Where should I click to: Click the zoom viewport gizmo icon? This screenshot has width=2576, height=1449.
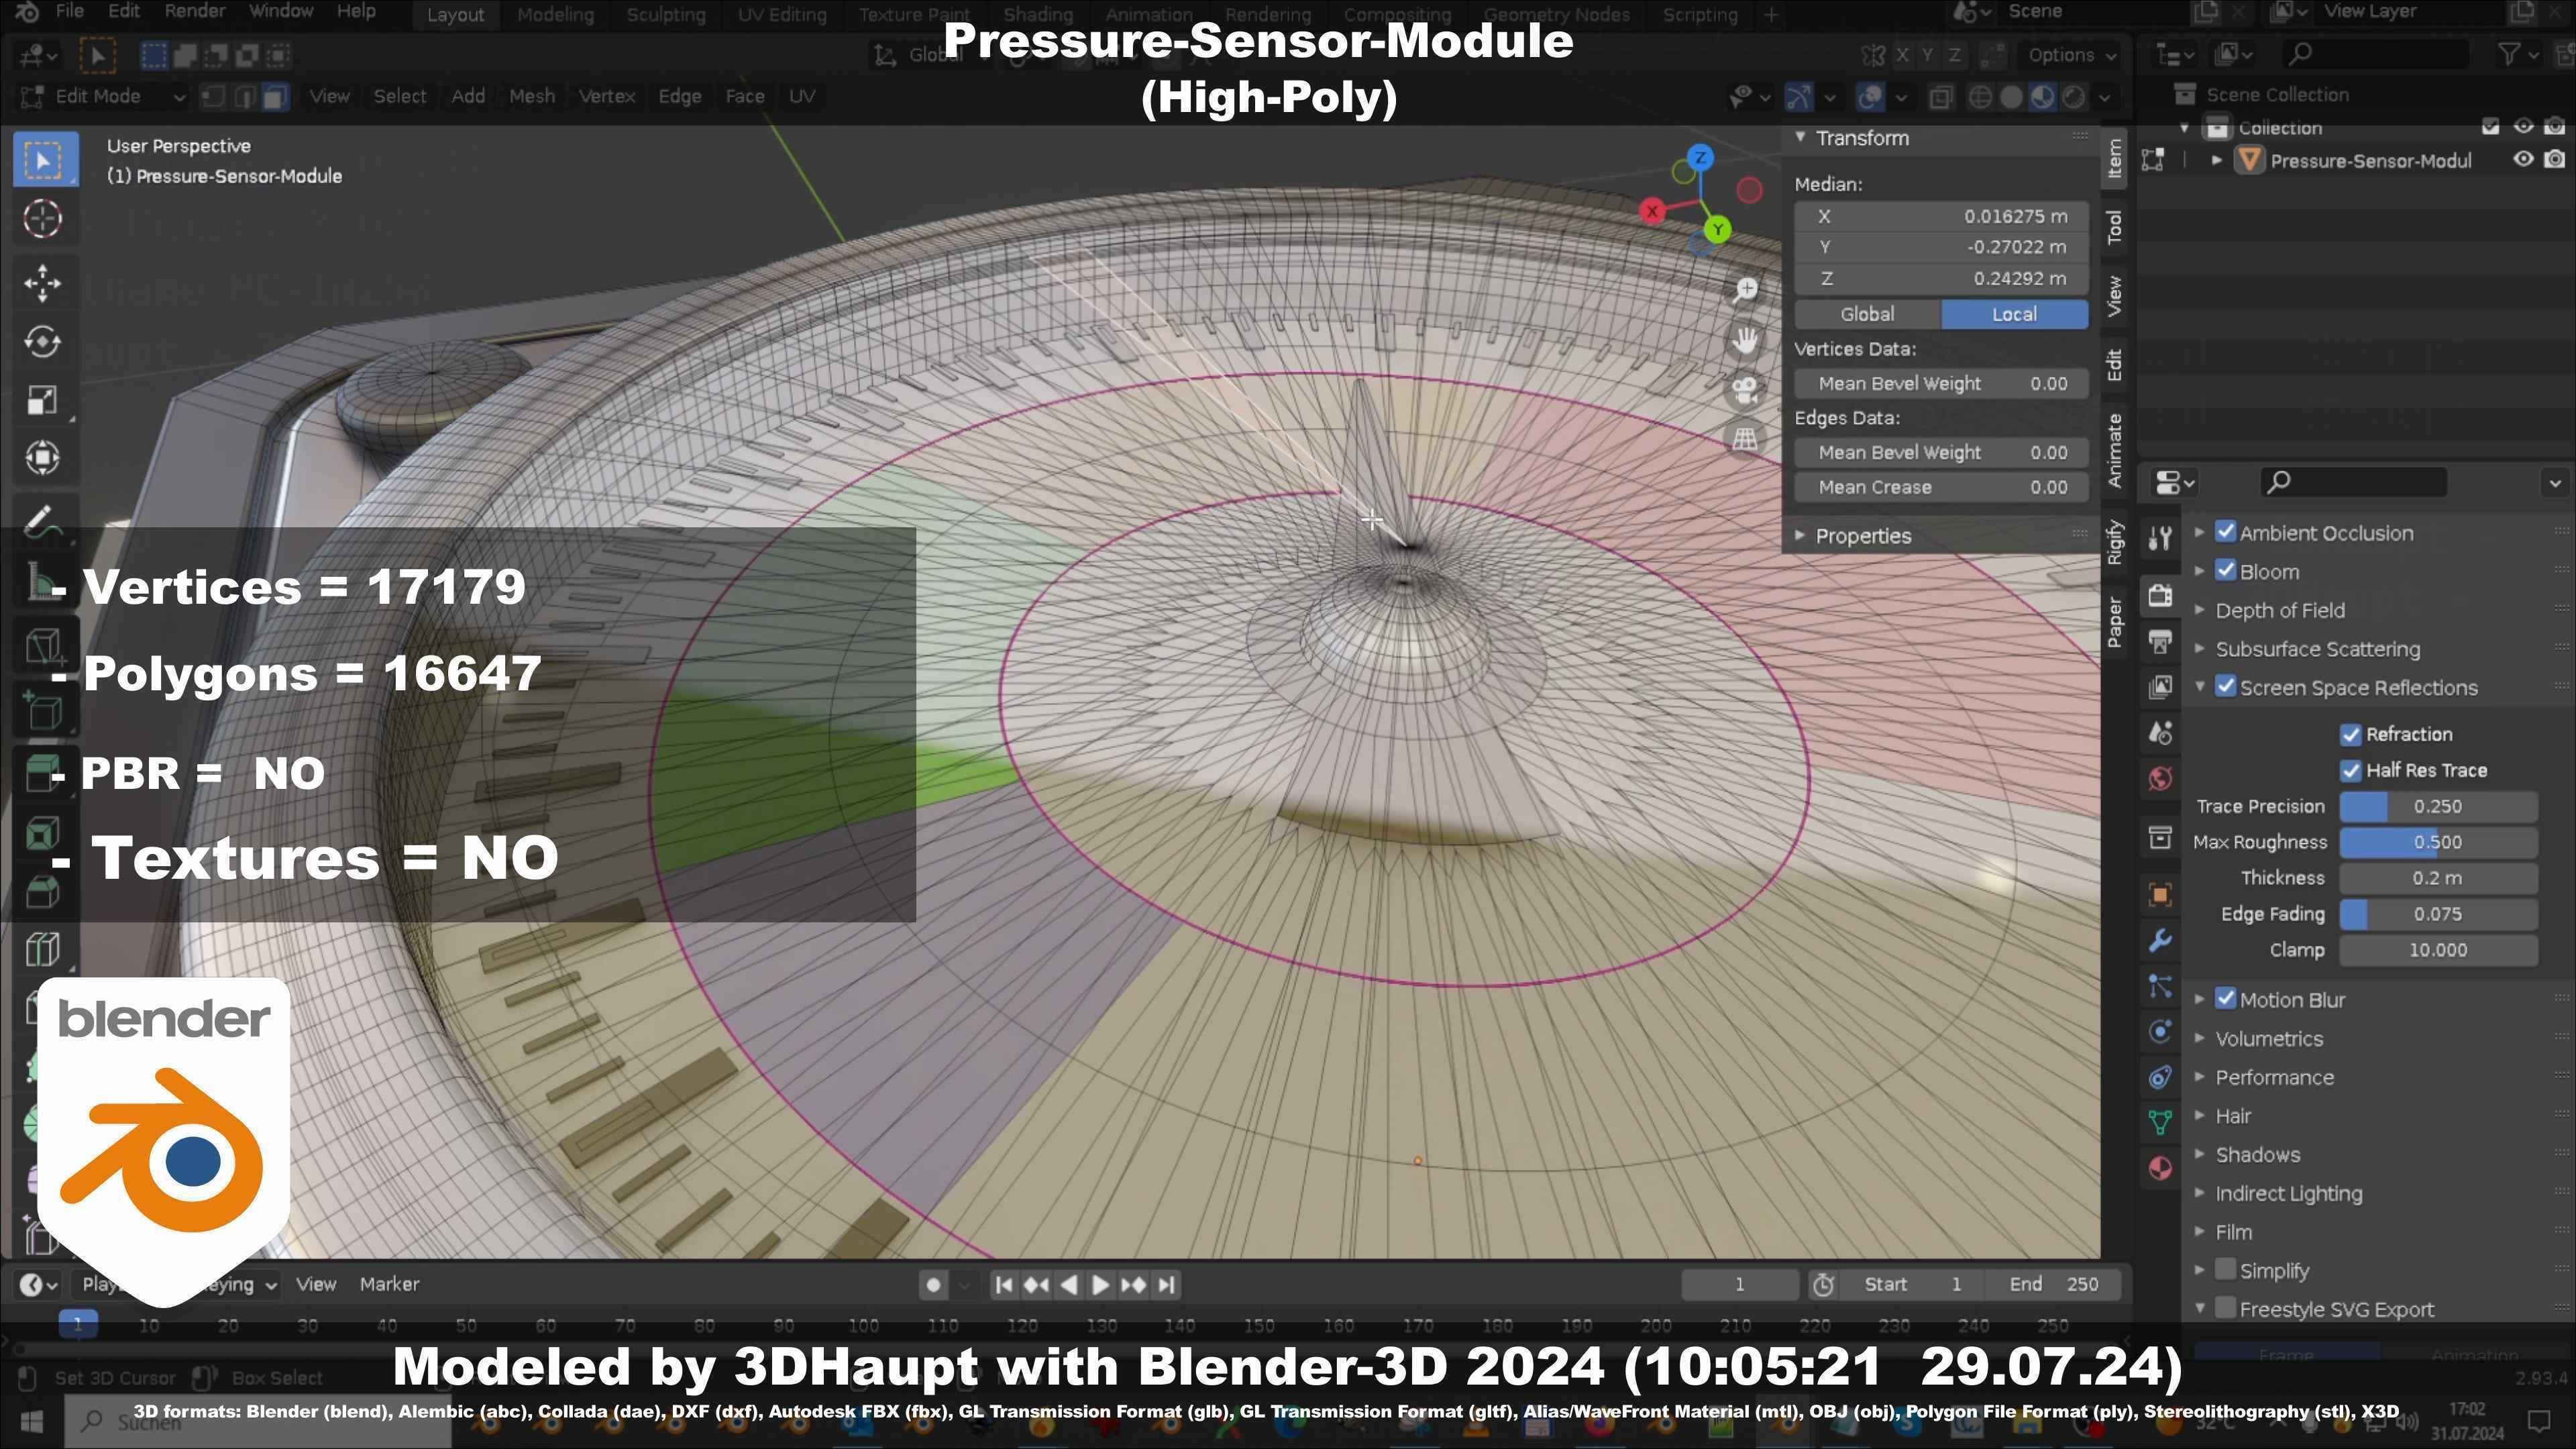[x=1745, y=290]
